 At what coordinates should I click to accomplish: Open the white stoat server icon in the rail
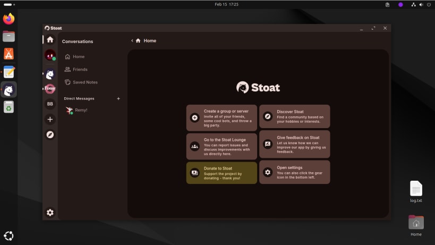coord(50,74)
